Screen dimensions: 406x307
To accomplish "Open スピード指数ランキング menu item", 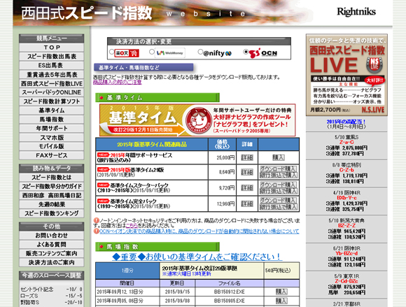I will point(52,213).
